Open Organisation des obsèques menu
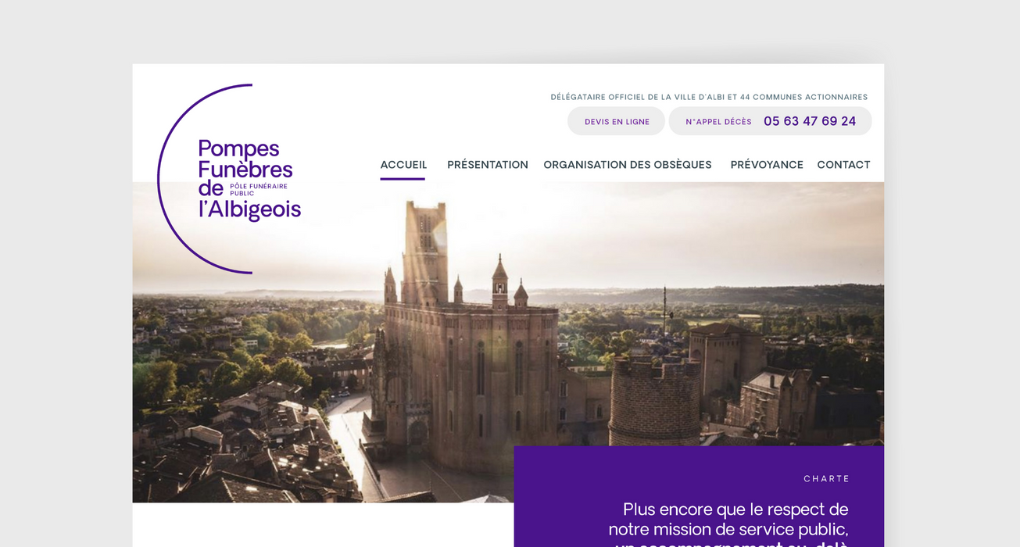The image size is (1020, 547). (x=628, y=165)
